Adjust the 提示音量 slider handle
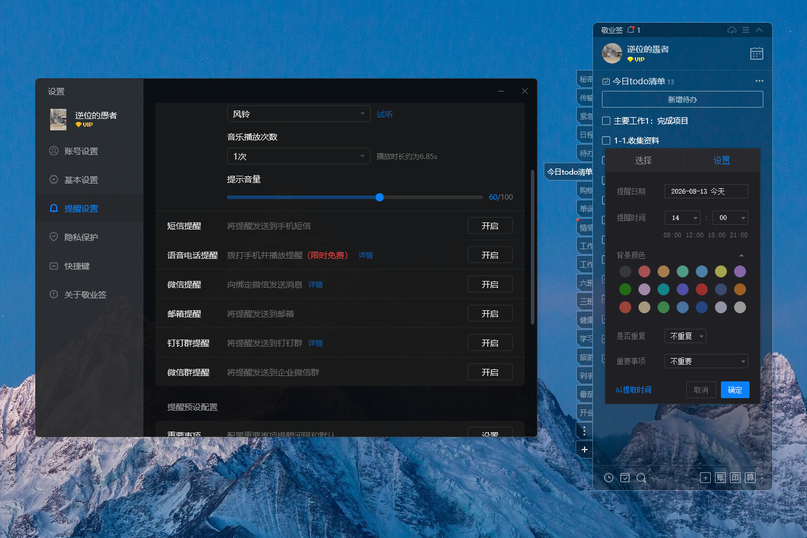The height and width of the screenshot is (538, 807). pyautogui.click(x=380, y=197)
